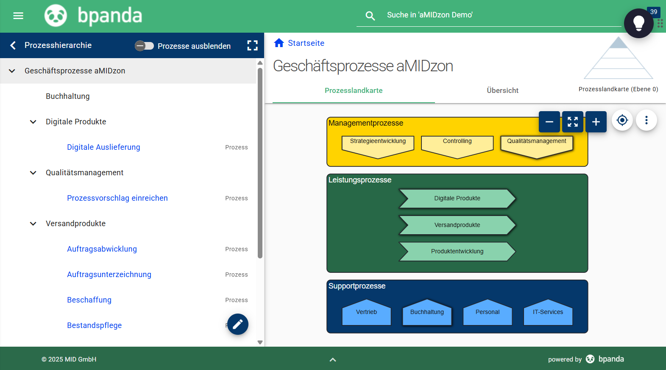This screenshot has width=666, height=370.
Task: Open the apps grid icon
Action: pyautogui.click(x=660, y=23)
